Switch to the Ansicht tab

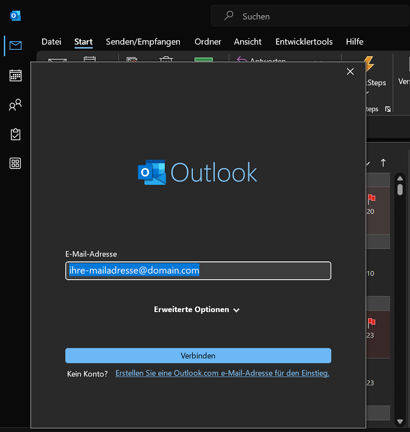point(248,42)
